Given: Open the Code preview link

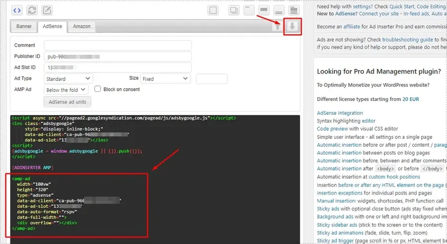Looking at the screenshot, I should (332, 128).
